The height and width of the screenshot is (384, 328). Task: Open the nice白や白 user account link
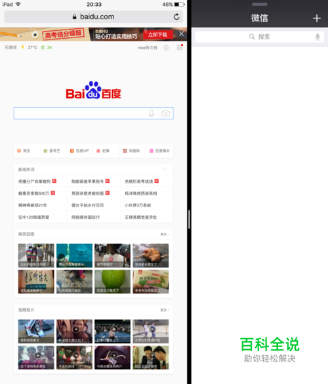[x=148, y=48]
